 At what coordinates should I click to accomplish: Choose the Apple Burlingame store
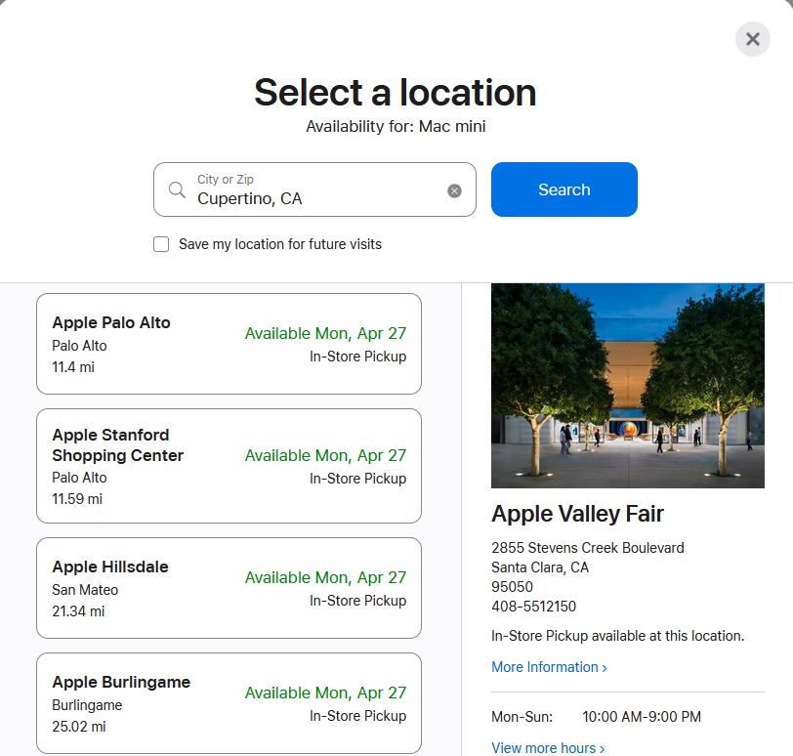coord(229,703)
